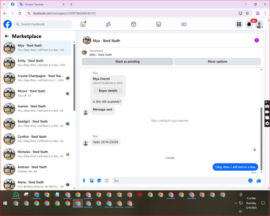This screenshot has height=216, width=270.
Task: Click the message input field
Action: (x=180, y=180)
